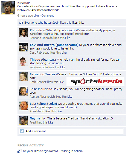The height and width of the screenshot is (157, 128).
Task: Open Marcelo's avatar thumbnail
Action: (23, 32)
